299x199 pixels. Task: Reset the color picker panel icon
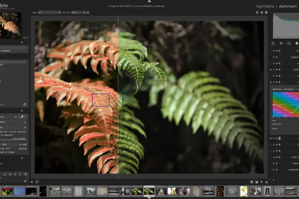(22, 111)
